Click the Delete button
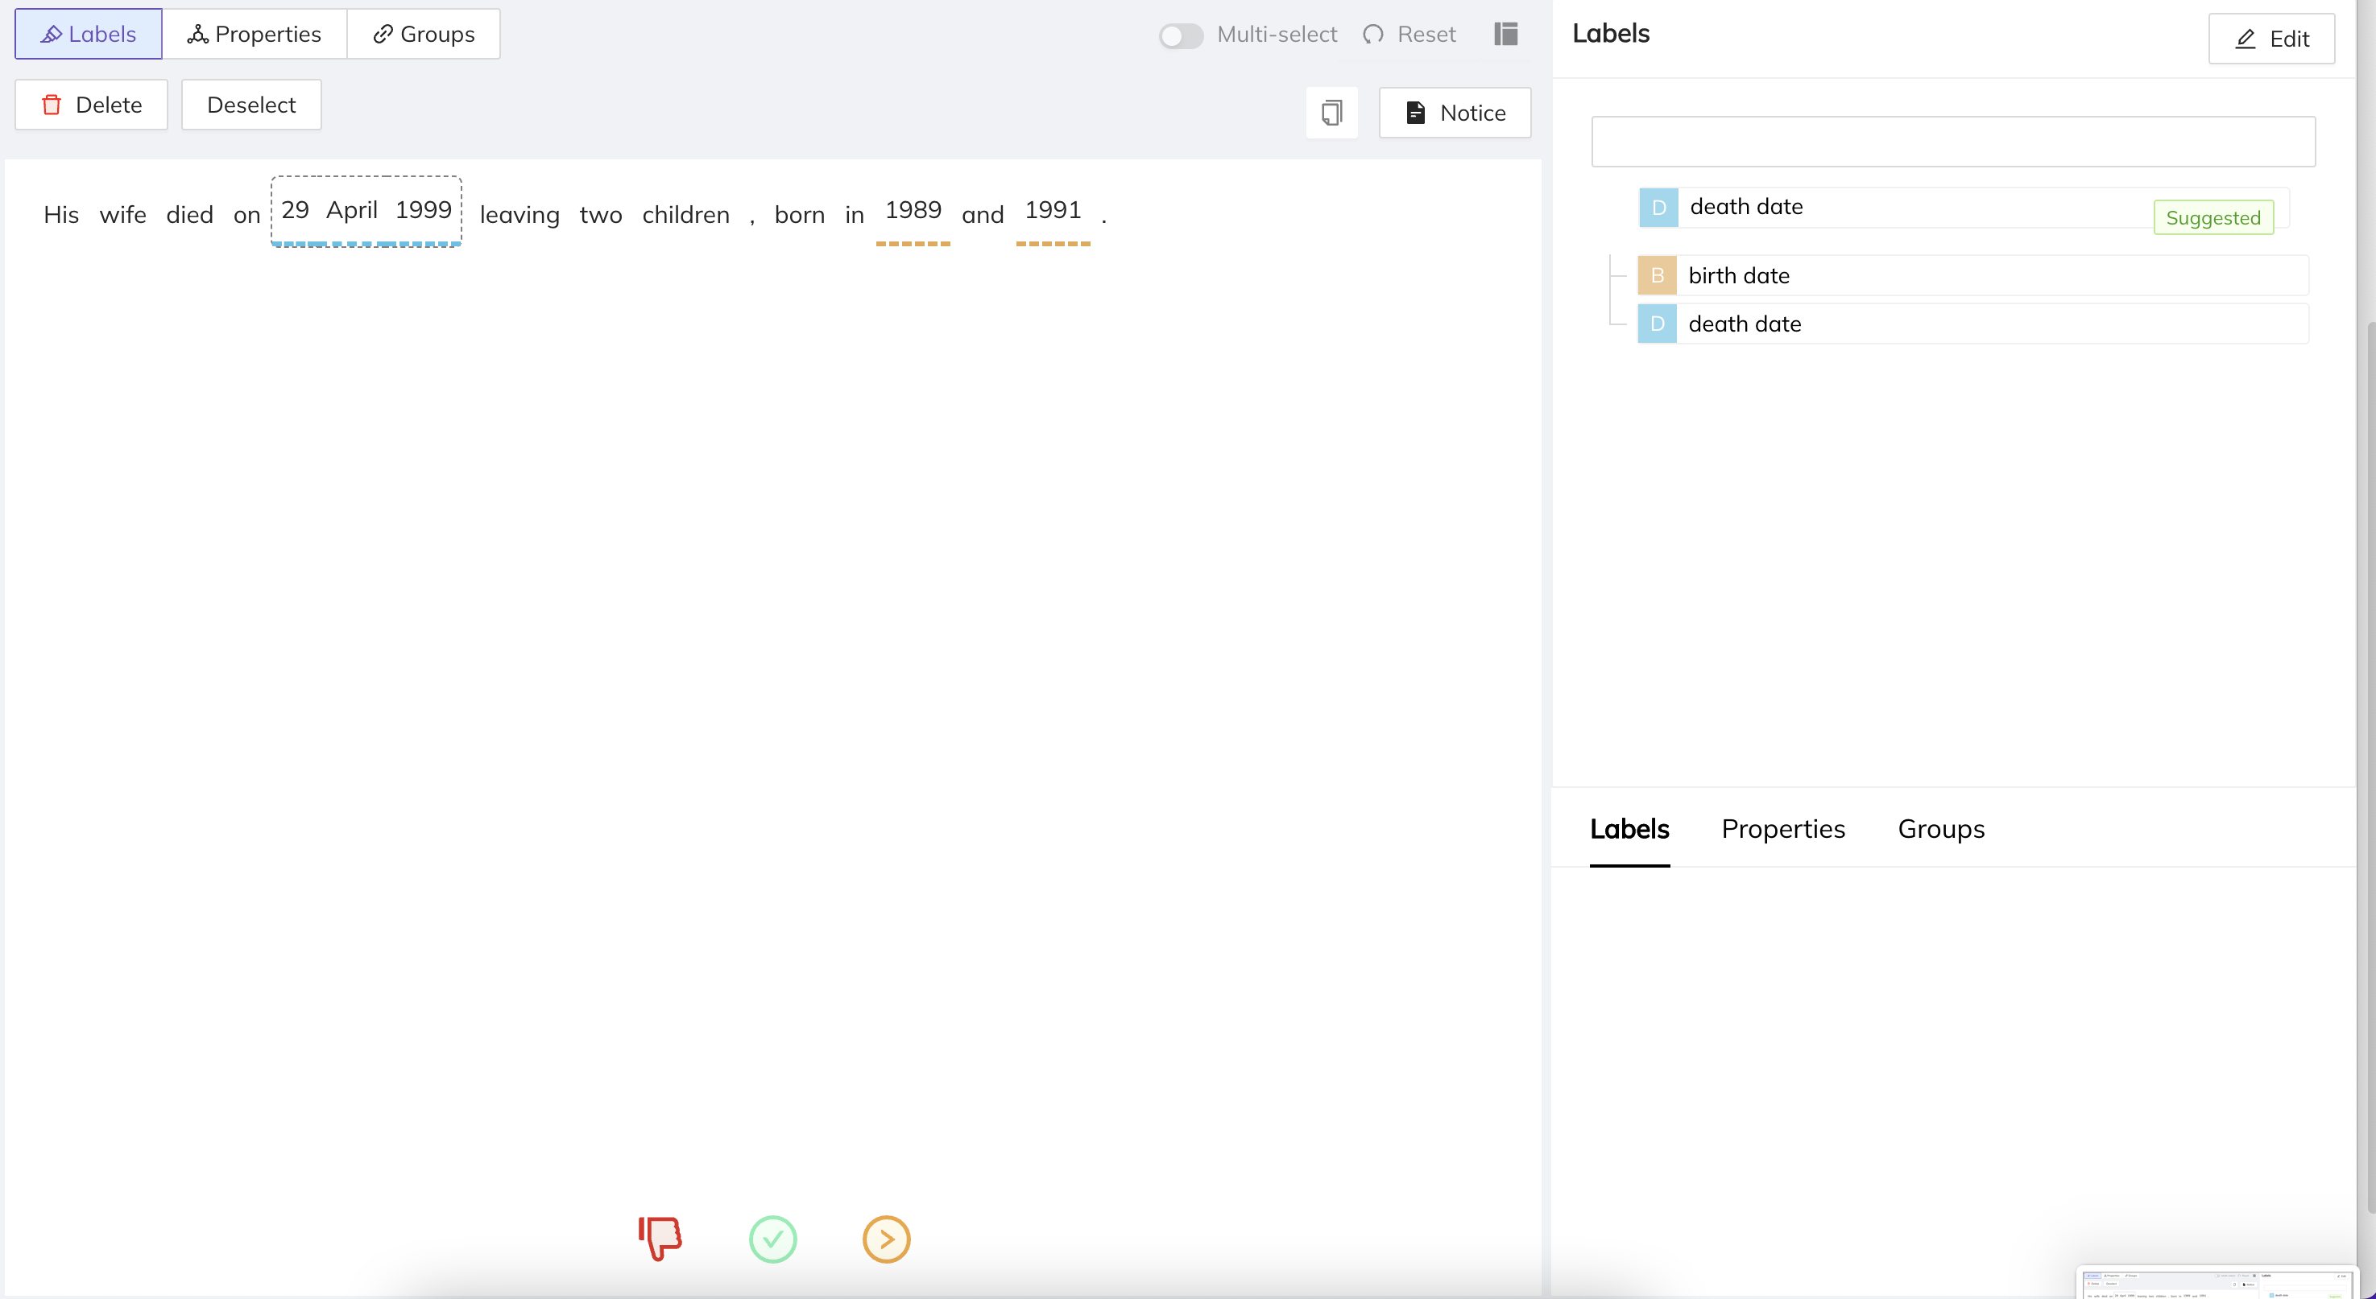 tap(91, 104)
